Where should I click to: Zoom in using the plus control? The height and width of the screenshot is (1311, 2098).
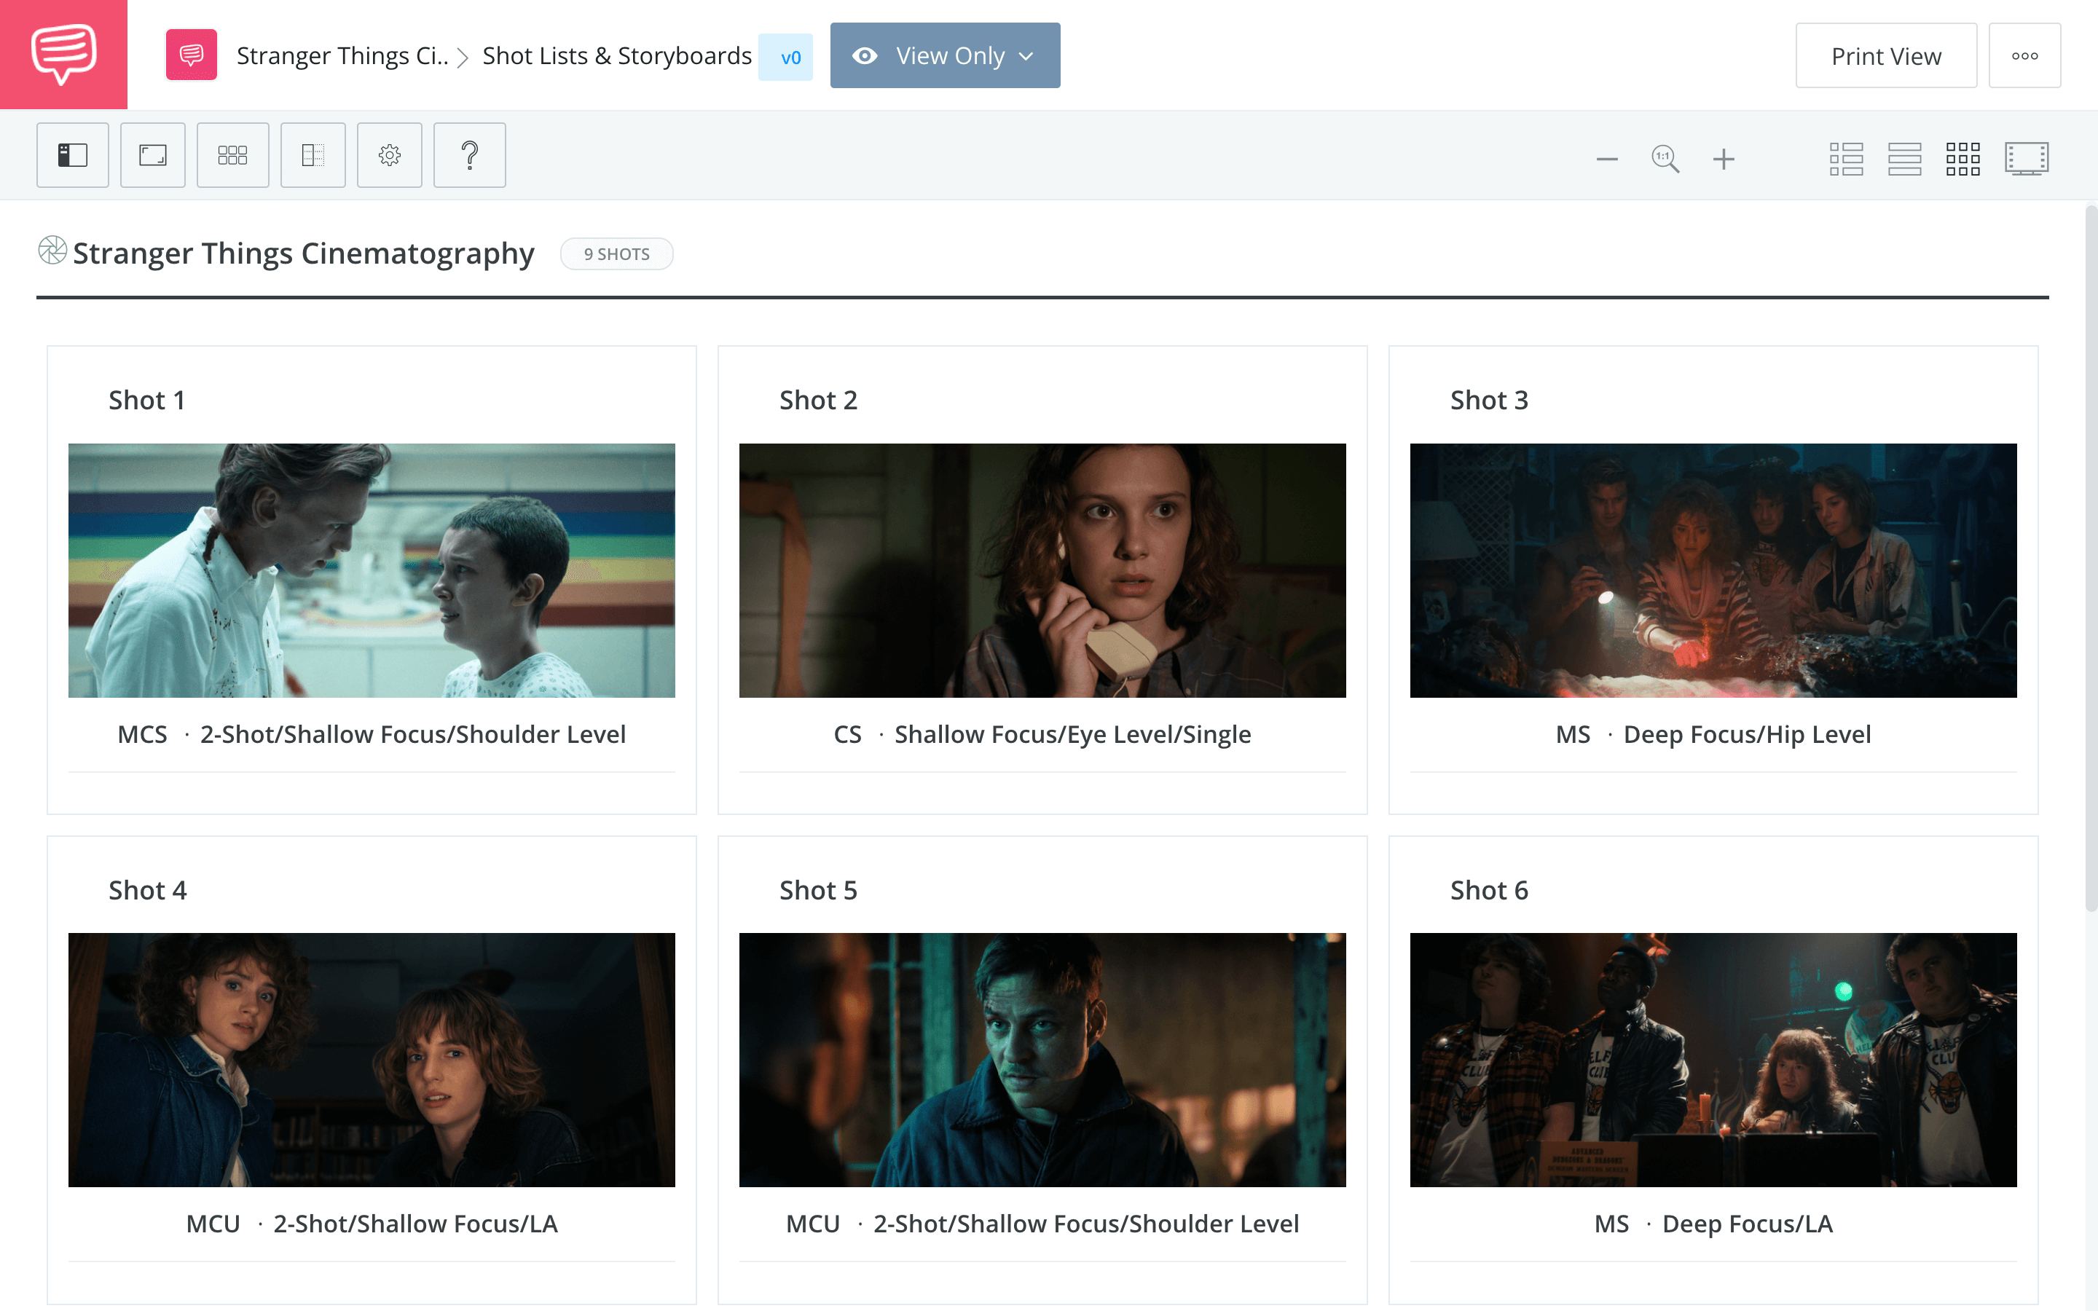1724,159
